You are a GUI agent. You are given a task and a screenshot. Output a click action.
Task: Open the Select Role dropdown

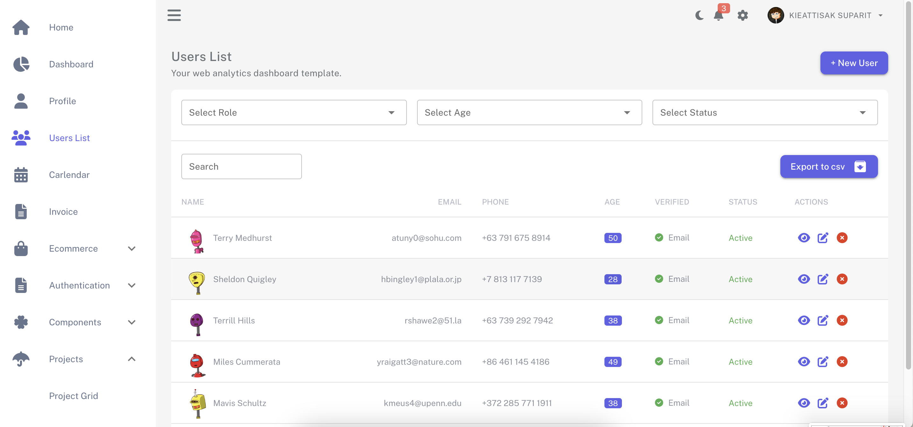click(294, 112)
